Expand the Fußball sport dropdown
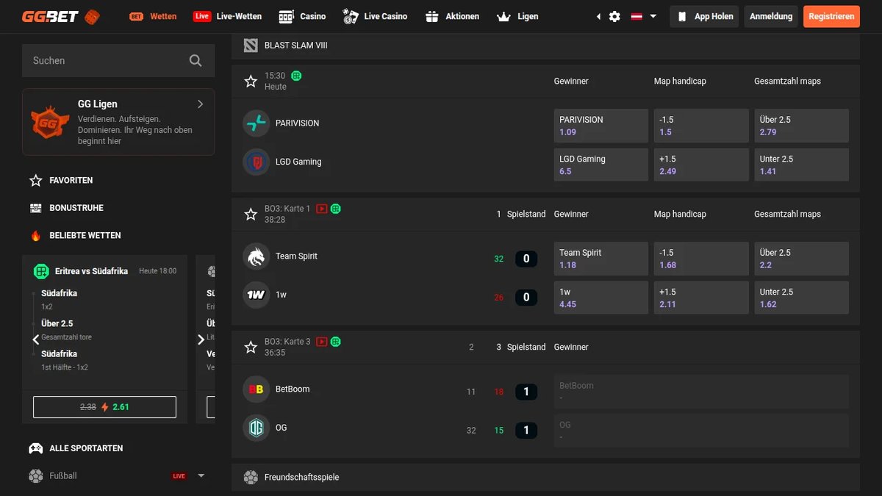This screenshot has width=882, height=496. click(201, 476)
